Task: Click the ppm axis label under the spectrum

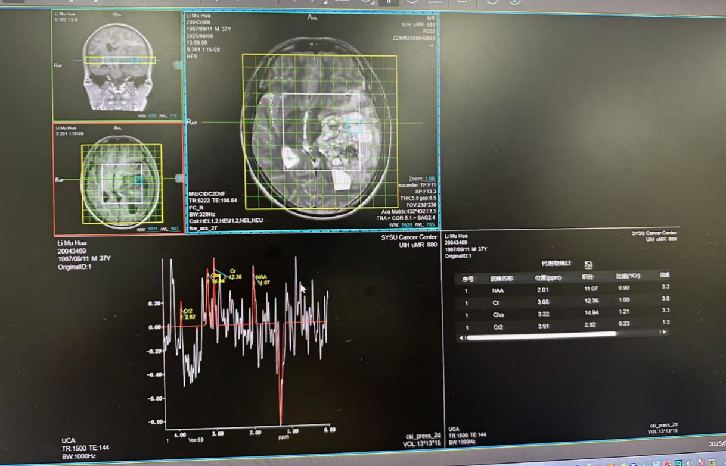Action: (284, 437)
